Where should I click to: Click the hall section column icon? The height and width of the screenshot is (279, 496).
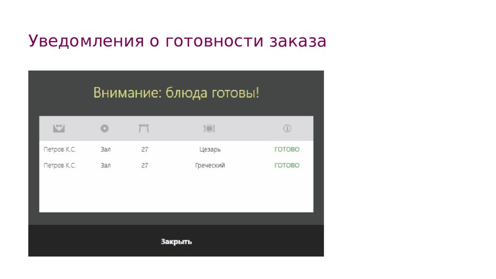click(x=105, y=128)
